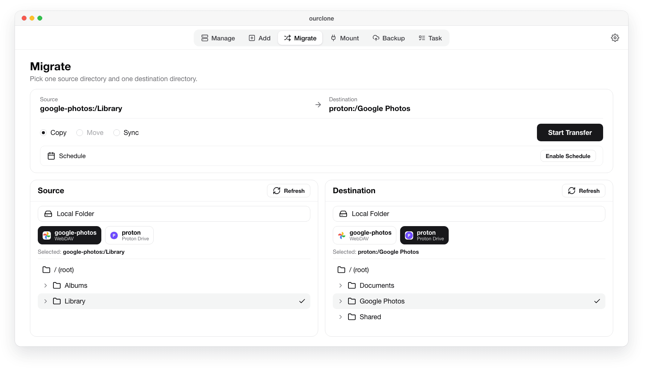Click the Google Photos row checkmark in Destination
The height and width of the screenshot is (370, 645).
tap(597, 301)
